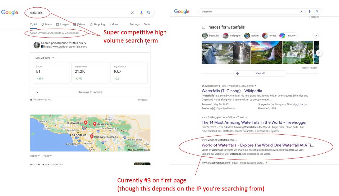Click the right search input containing waterfalls
Image resolution: width=339 pixels, height=196 pixels.
click(249, 12)
